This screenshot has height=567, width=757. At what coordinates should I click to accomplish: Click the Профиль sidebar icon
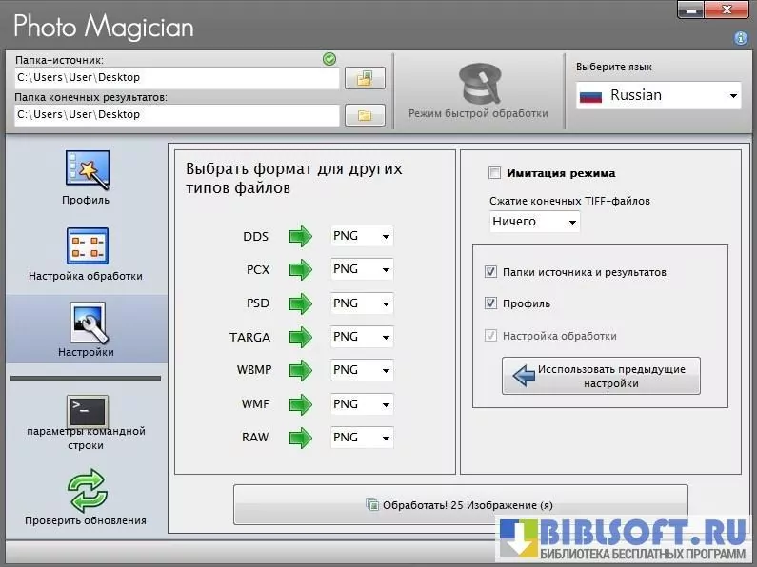pos(87,168)
